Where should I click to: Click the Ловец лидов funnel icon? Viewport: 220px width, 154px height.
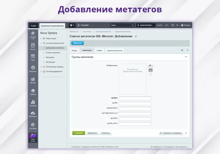[x=44, y=39]
